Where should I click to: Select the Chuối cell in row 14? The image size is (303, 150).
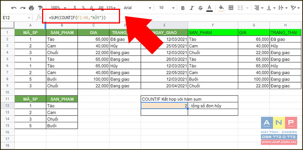pos(62,119)
